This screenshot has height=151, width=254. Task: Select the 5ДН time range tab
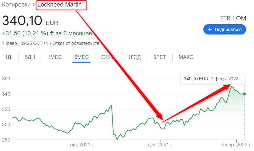tap(30, 57)
